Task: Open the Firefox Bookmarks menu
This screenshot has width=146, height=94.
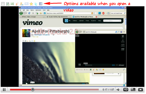Action: [38, 10]
